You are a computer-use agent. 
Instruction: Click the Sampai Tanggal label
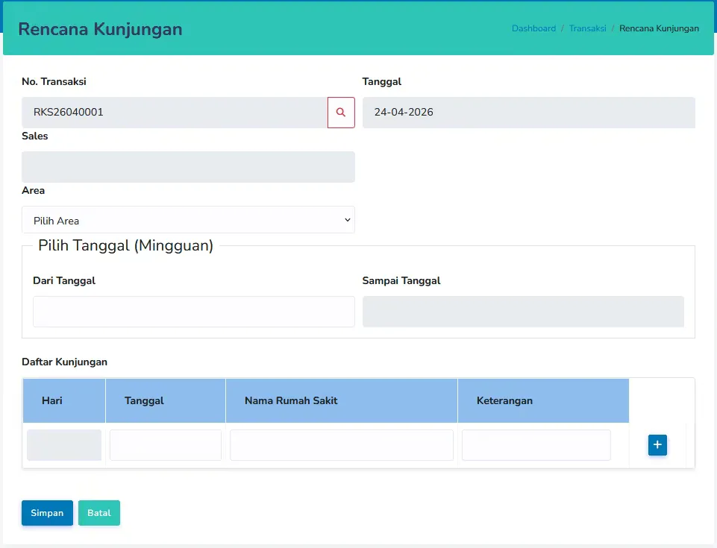pyautogui.click(x=401, y=280)
